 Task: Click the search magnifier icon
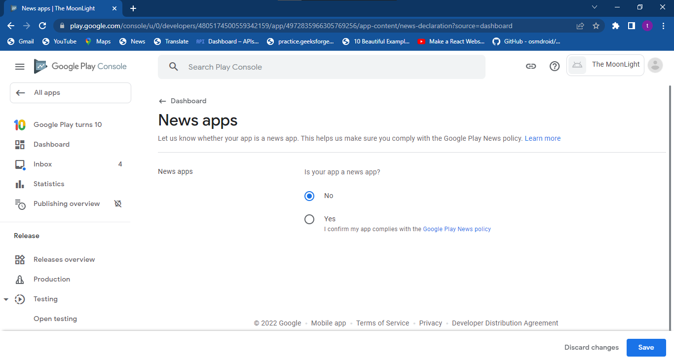tap(173, 67)
